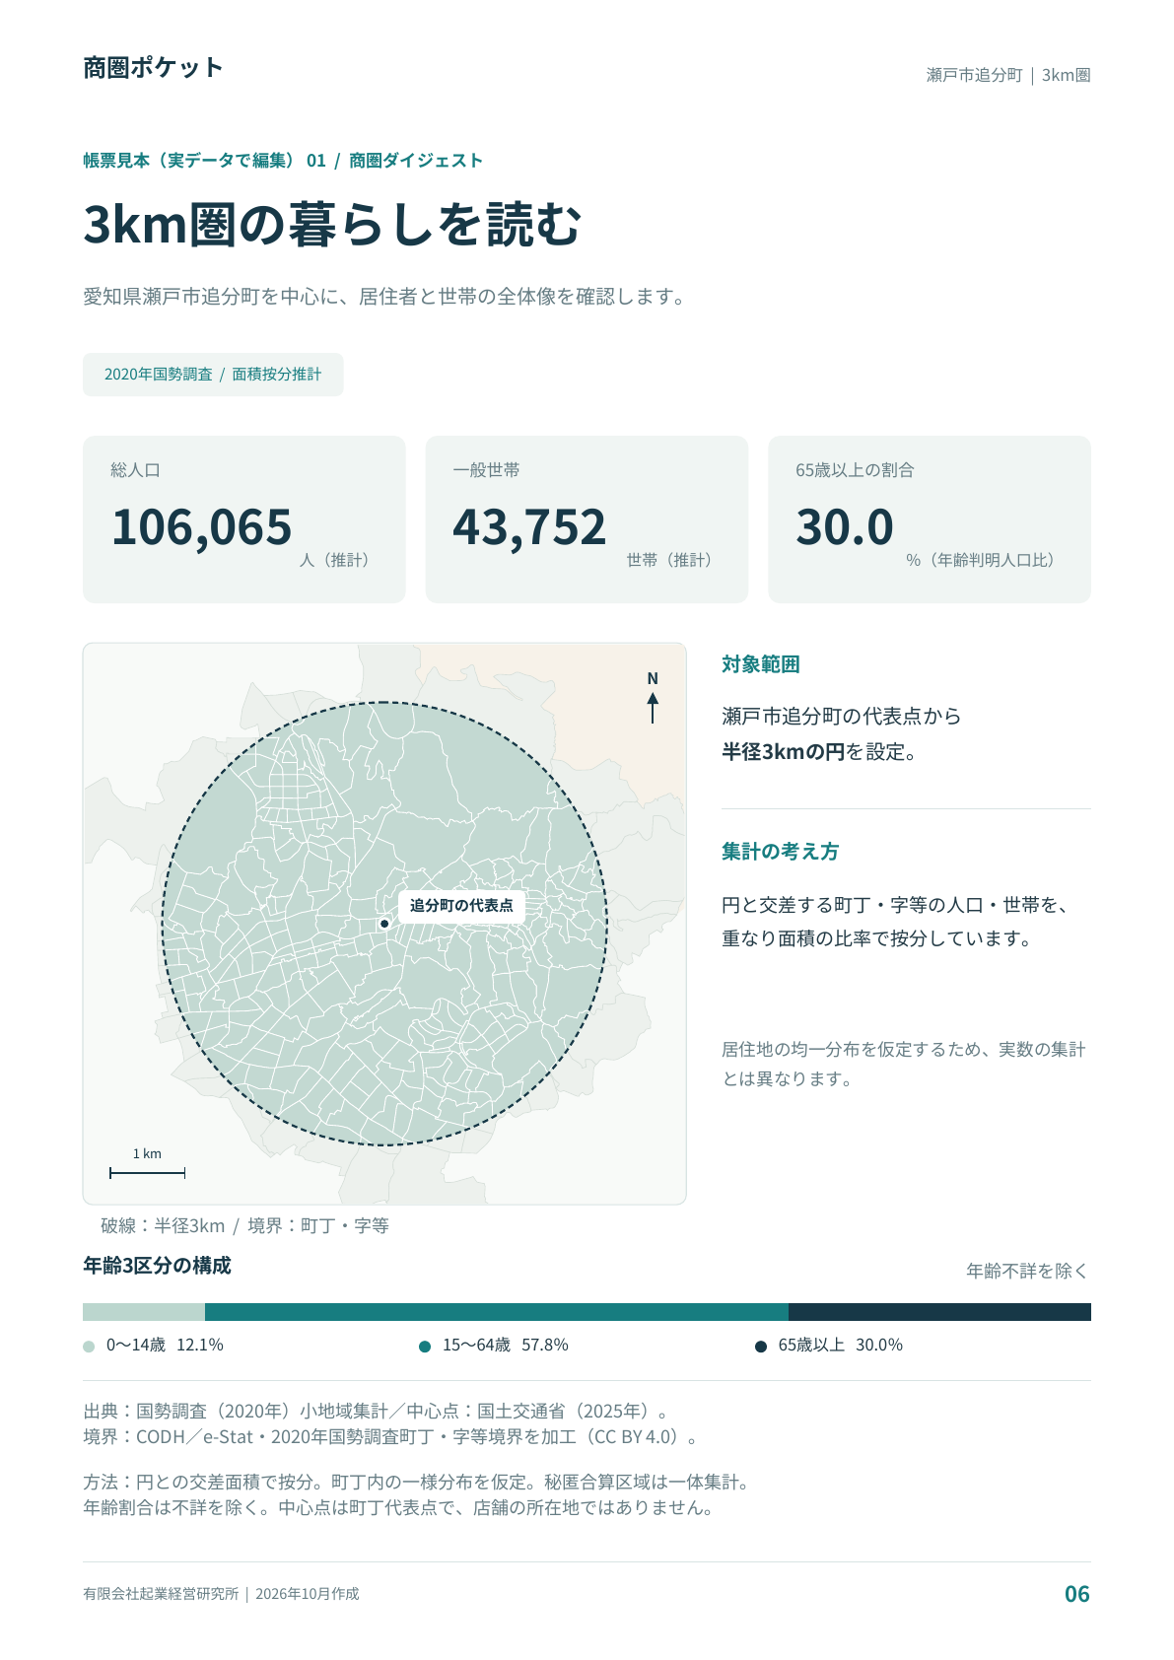This screenshot has height=1660, width=1174.
Task: Click the bold text 半径3kmの円
Action: (783, 752)
